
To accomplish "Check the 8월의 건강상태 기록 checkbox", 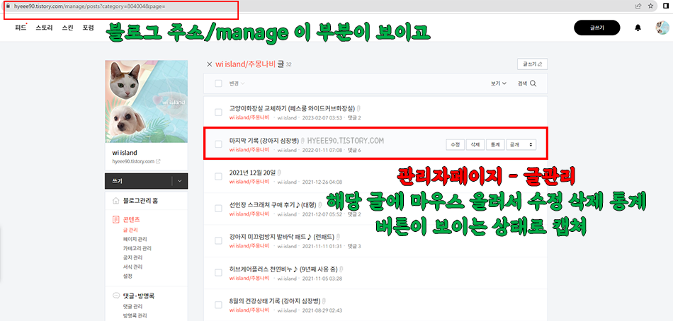I will (218, 305).
